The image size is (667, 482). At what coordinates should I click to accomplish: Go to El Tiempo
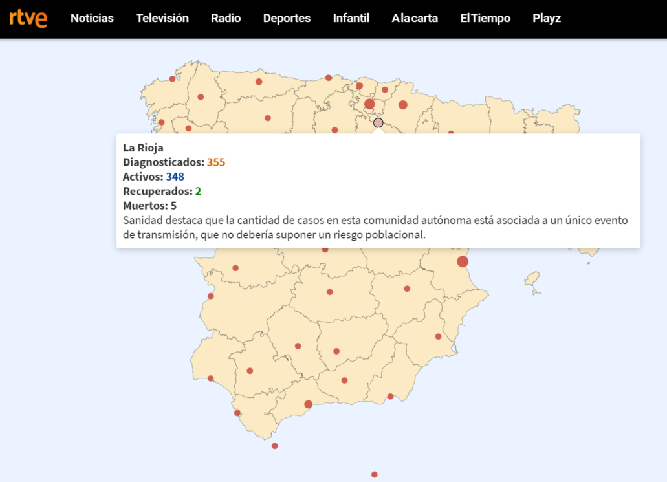point(485,19)
